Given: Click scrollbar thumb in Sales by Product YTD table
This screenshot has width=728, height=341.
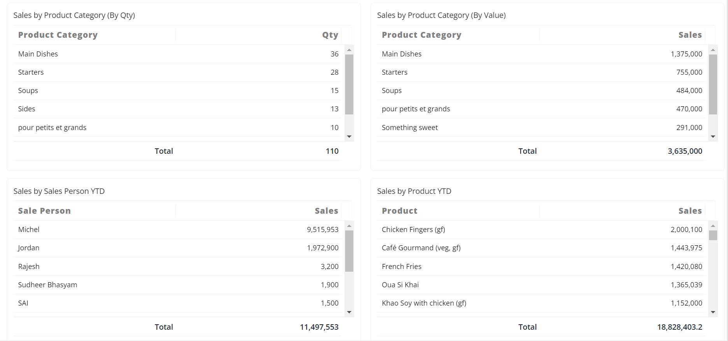Looking at the screenshot, I should click(713, 236).
